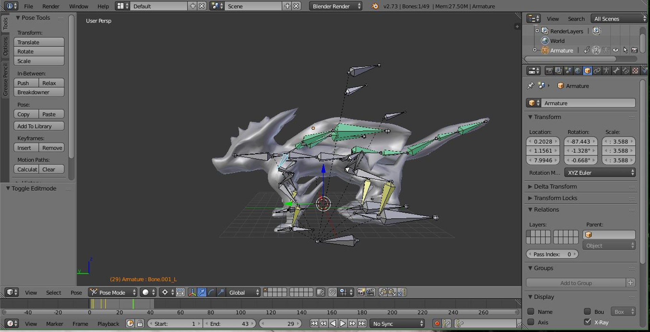Expand the Delta Transform panel
The height and width of the screenshot is (332, 650).
pyautogui.click(x=555, y=186)
